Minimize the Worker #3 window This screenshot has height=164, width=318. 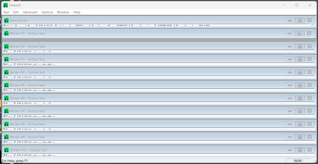tap(290, 59)
